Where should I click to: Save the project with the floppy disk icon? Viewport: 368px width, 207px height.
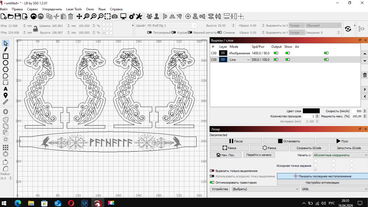point(18,17)
